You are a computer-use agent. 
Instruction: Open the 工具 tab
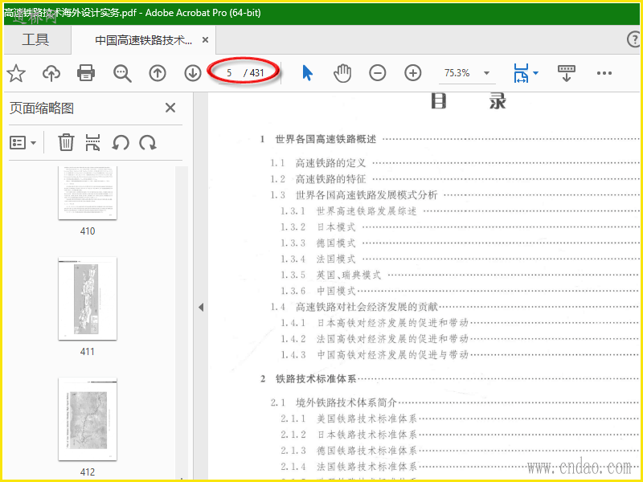[x=35, y=39]
